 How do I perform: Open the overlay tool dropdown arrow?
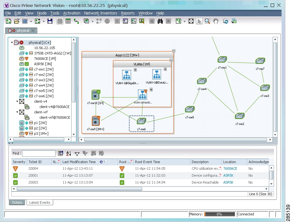click(x=92, y=21)
